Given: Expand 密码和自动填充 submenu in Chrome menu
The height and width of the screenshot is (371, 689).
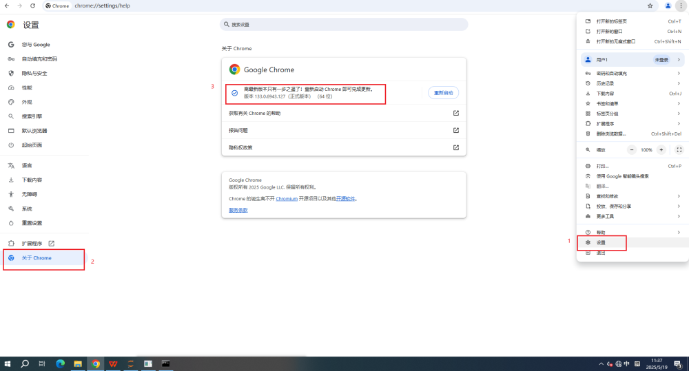Looking at the screenshot, I should click(x=633, y=74).
